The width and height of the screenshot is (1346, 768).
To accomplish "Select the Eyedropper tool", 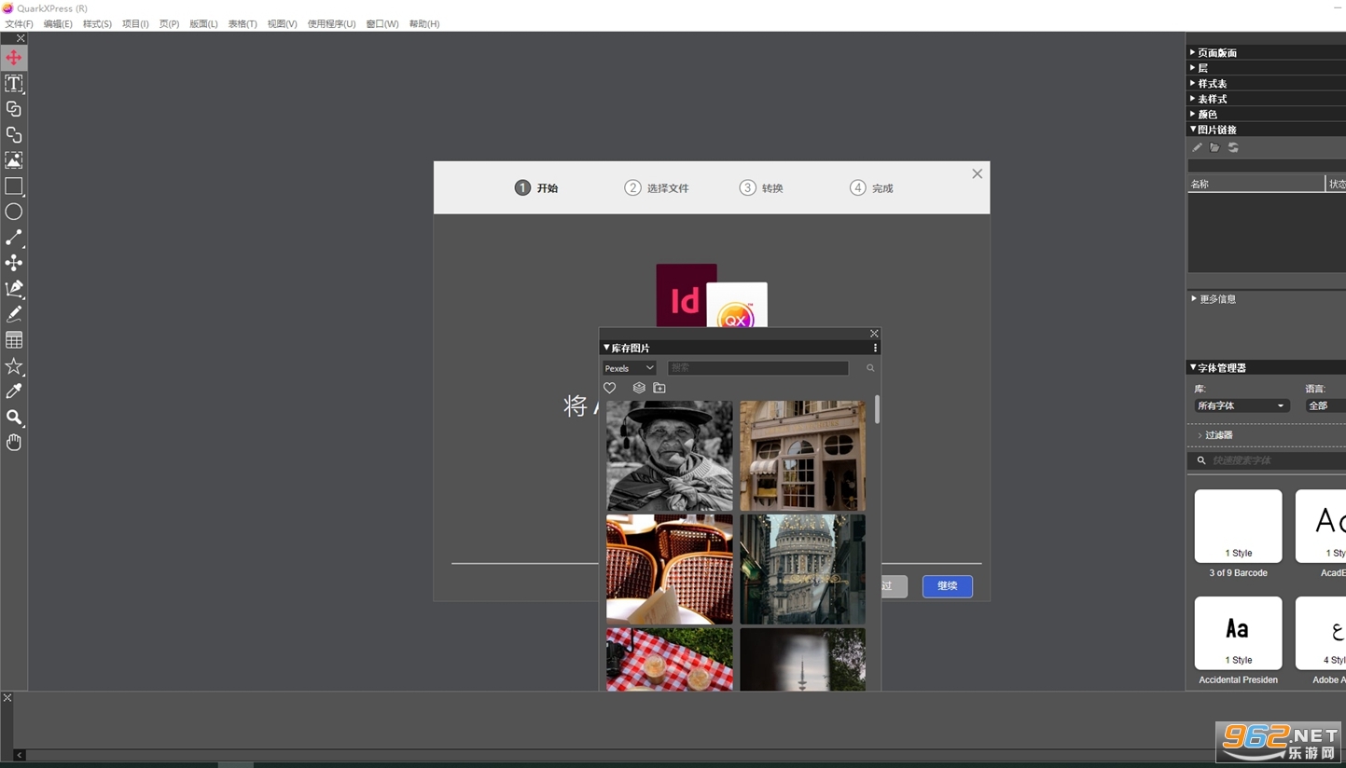I will (x=14, y=391).
